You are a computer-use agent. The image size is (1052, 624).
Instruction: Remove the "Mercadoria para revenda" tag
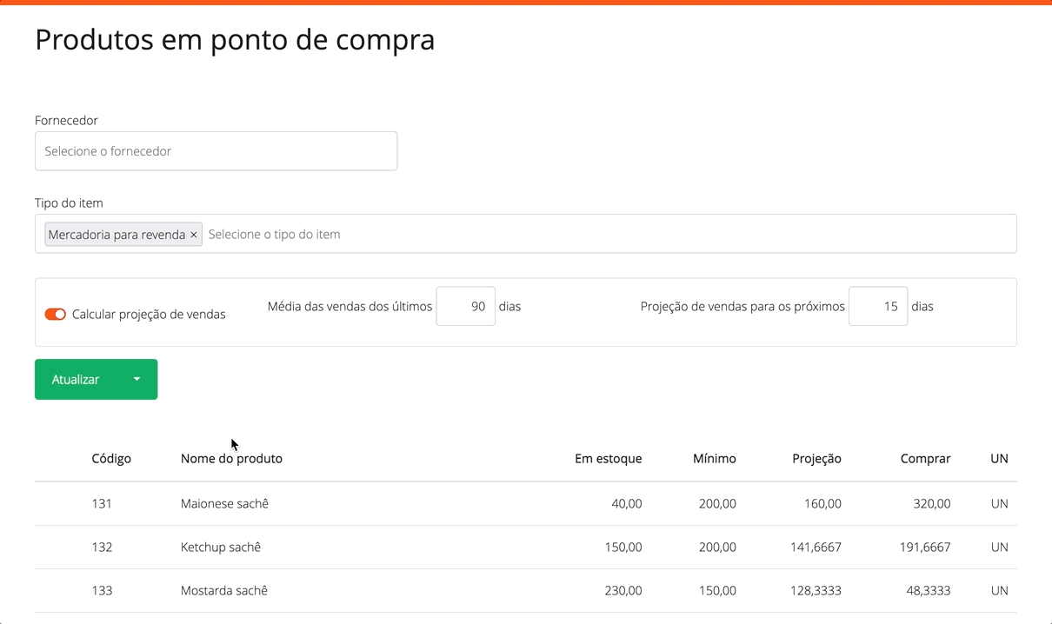click(x=194, y=234)
